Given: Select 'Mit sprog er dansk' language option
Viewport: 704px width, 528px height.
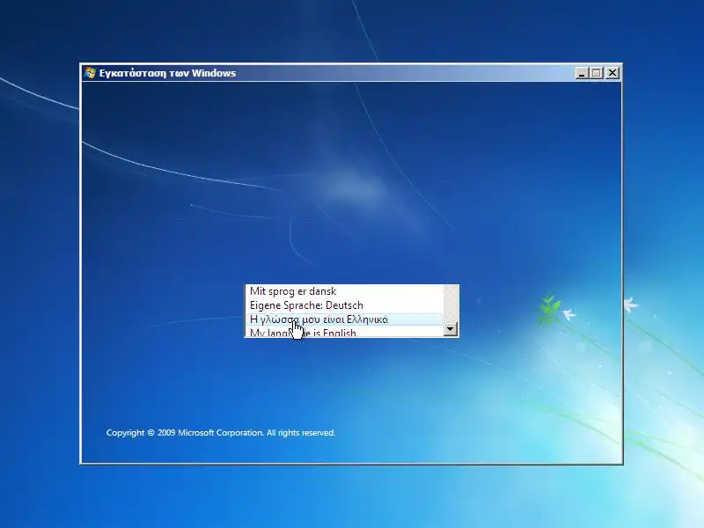Looking at the screenshot, I should [x=344, y=291].
